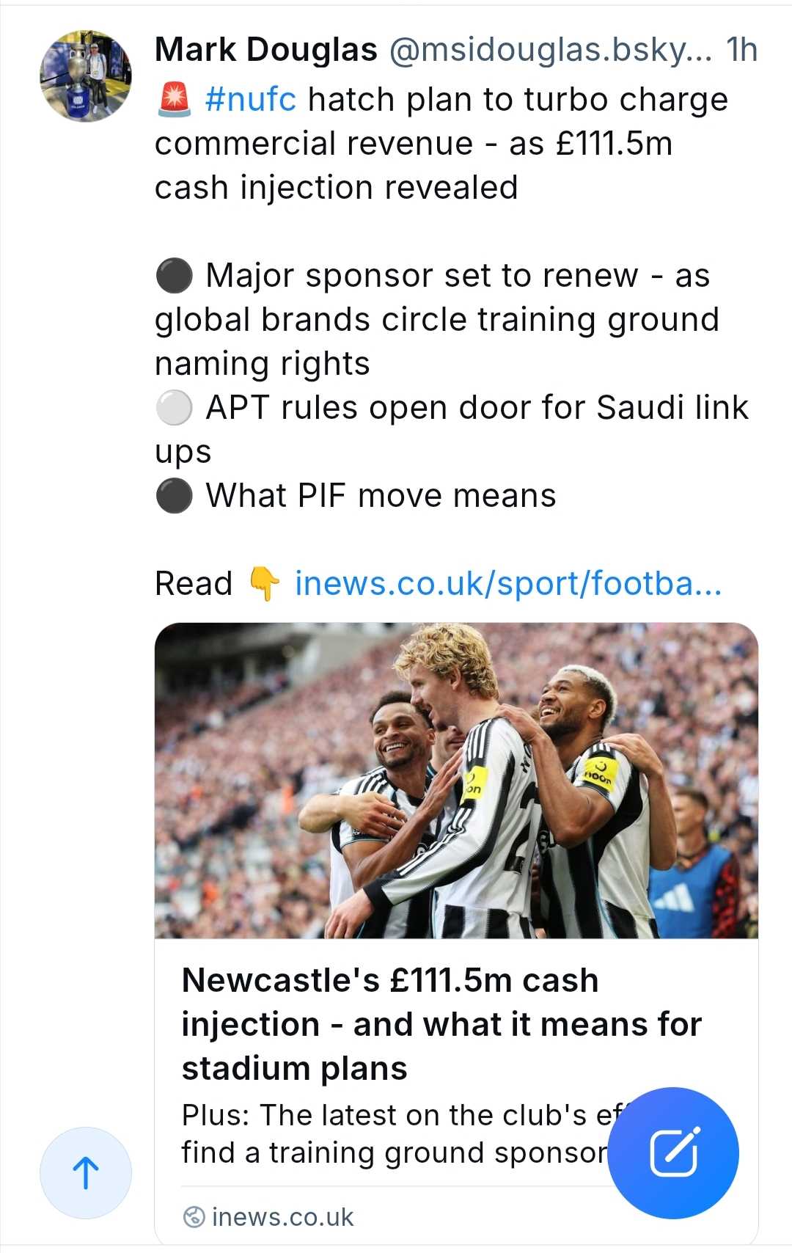The height and width of the screenshot is (1253, 792).
Task: Click the Mark Douglas display name
Action: pyautogui.click(x=265, y=50)
